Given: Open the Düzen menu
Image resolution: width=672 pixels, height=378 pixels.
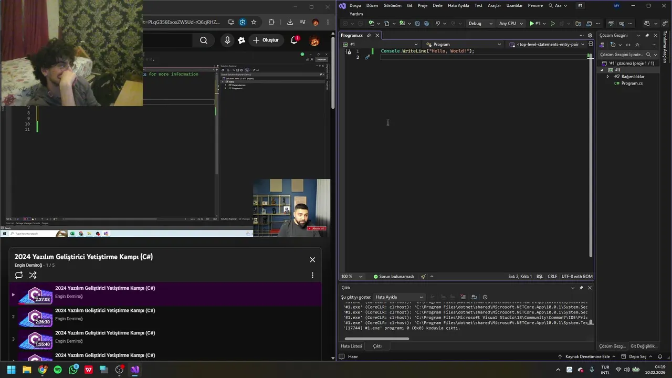Looking at the screenshot, I should click(x=372, y=6).
